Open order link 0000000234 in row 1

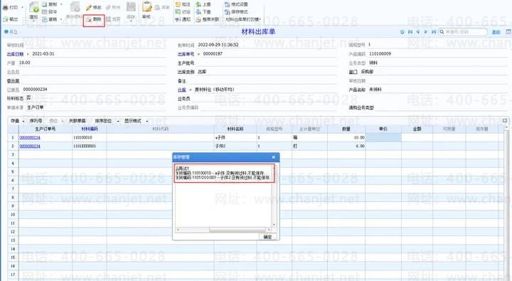[30, 137]
